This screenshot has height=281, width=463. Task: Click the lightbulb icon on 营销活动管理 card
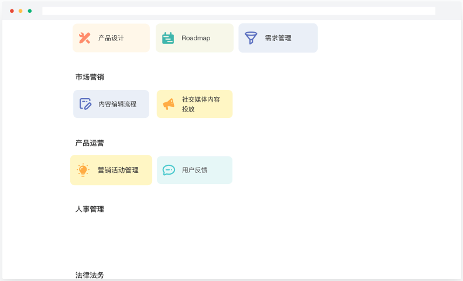click(83, 170)
